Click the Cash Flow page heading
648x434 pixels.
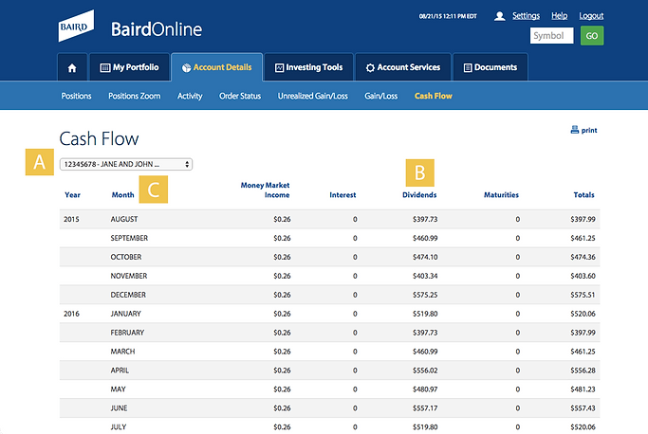99,138
